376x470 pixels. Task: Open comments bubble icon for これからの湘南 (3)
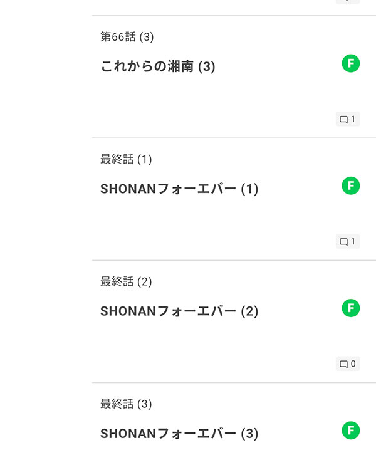pos(343,120)
